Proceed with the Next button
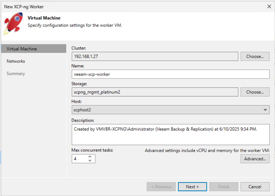 point(192,187)
